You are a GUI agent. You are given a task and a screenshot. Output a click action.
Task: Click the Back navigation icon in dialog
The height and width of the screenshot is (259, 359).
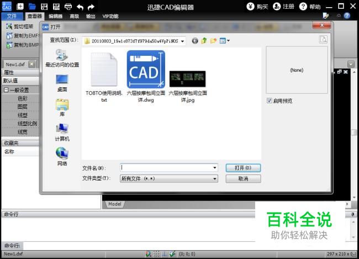click(x=195, y=41)
